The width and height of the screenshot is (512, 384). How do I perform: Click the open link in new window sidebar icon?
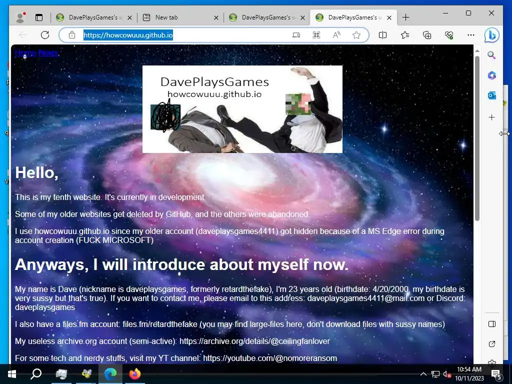(x=492, y=344)
